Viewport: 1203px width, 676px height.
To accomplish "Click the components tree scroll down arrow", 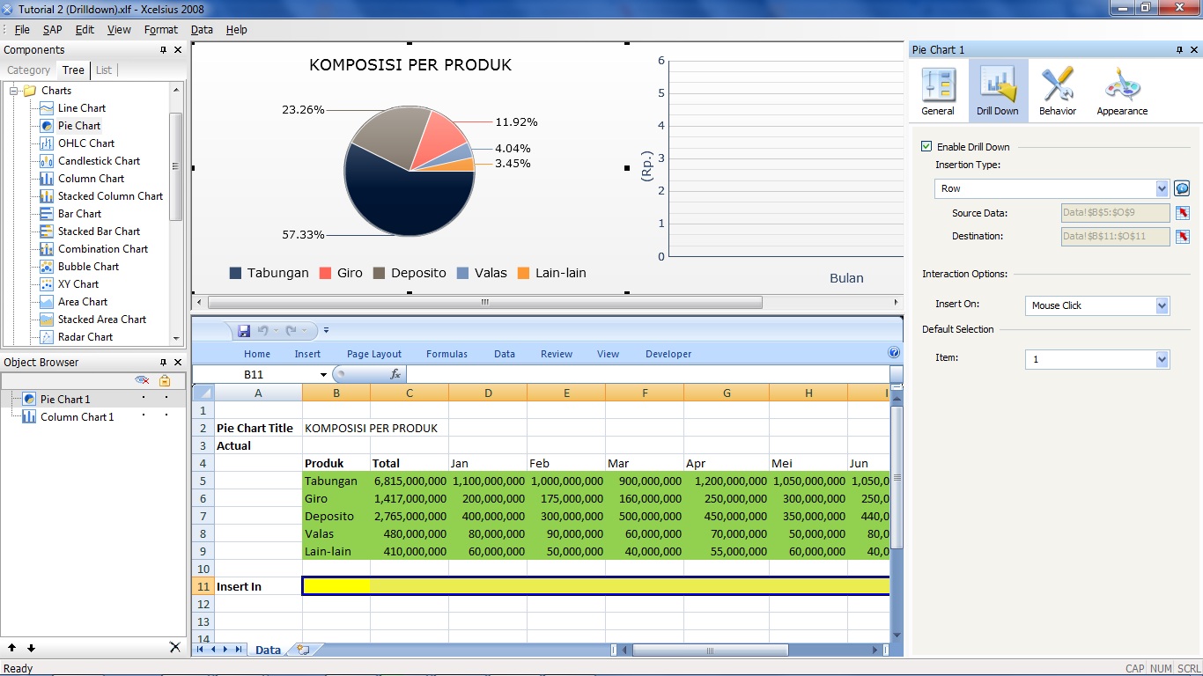I will [176, 337].
